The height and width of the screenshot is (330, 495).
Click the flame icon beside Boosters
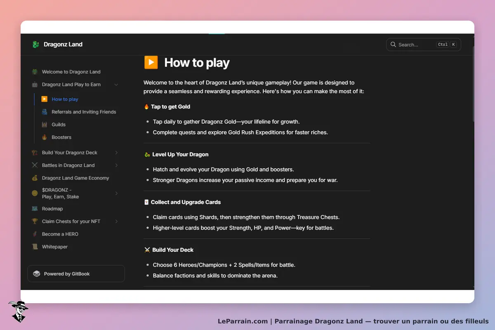click(x=45, y=137)
